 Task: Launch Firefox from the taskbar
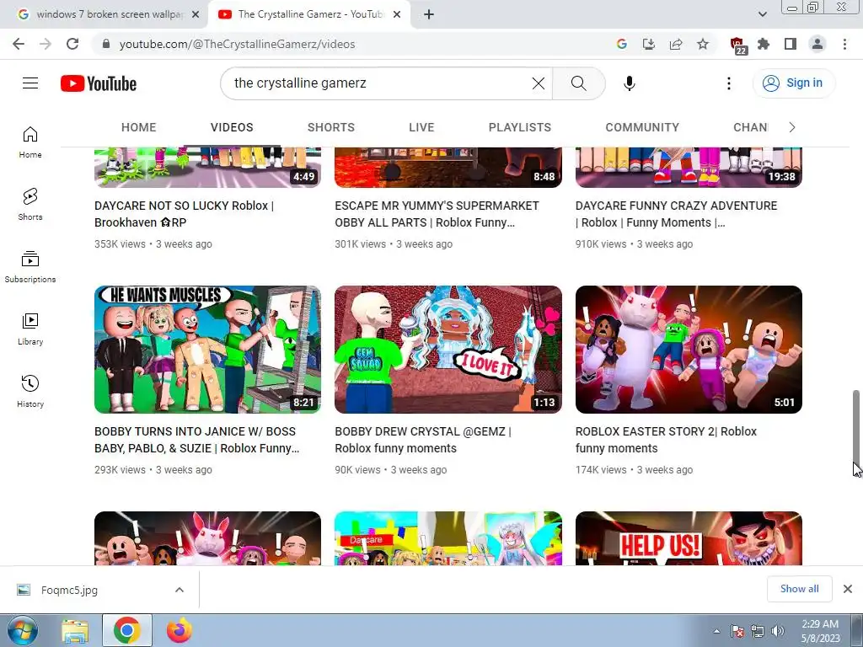[x=180, y=631]
